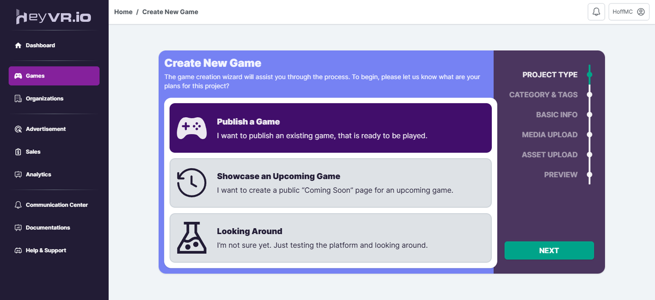Viewport: 655px width, 300px height.
Task: Click the clock icon on Showcase an Upcoming Game
Action: pyautogui.click(x=192, y=183)
